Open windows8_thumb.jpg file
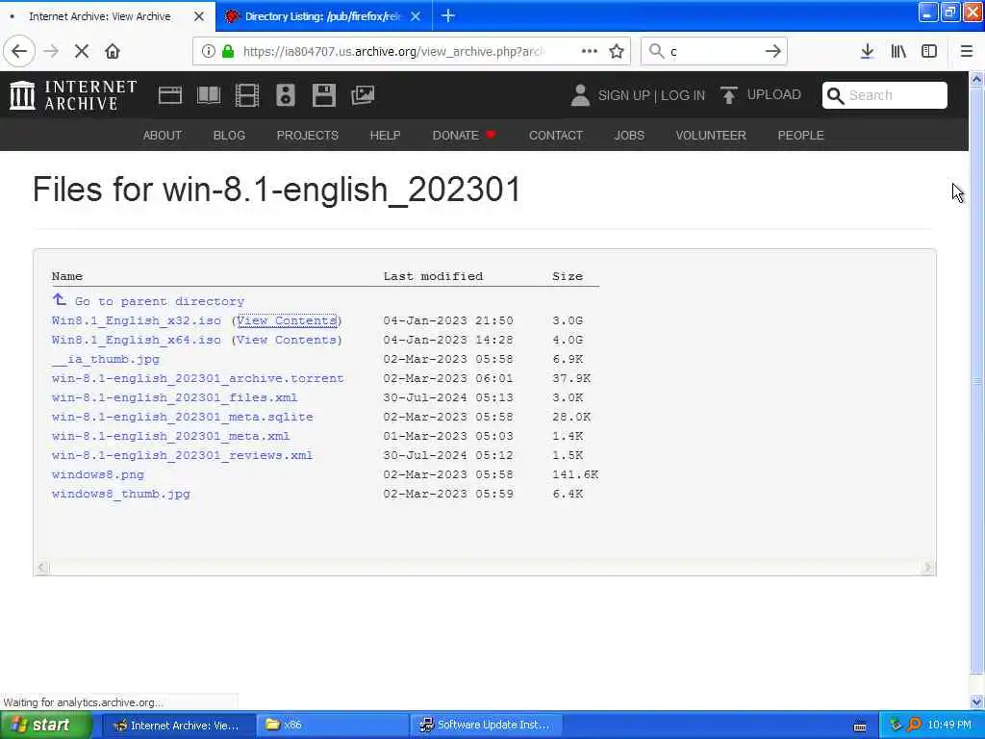Viewport: 985px width, 739px height. pos(120,494)
